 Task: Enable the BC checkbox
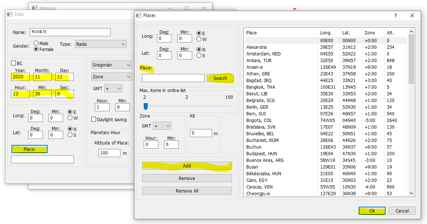(14, 63)
